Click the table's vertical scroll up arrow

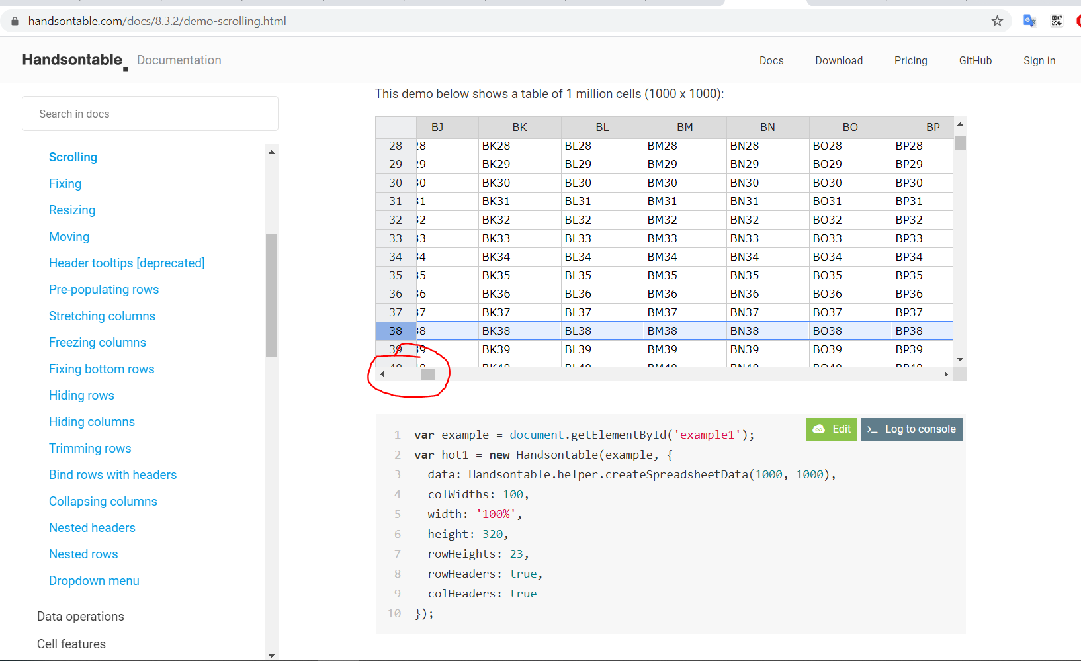(960, 124)
